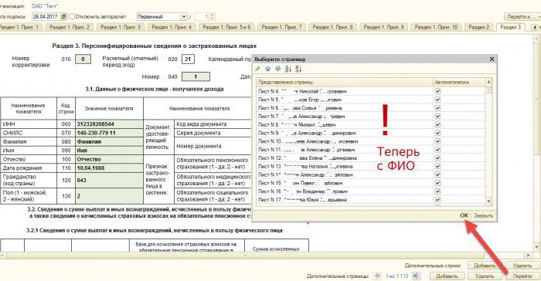Close the page selection dialog with X
The height and width of the screenshot is (281, 541).
(492, 59)
